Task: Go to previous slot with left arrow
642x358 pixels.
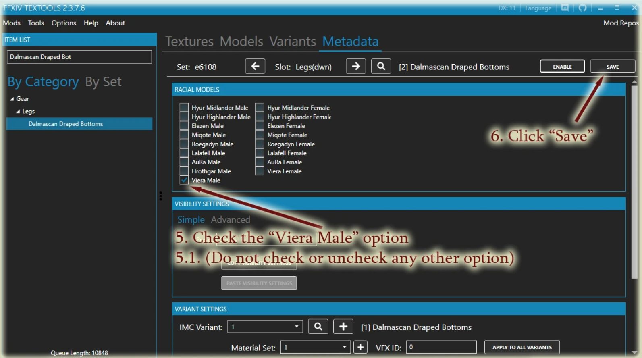Action: click(x=255, y=66)
